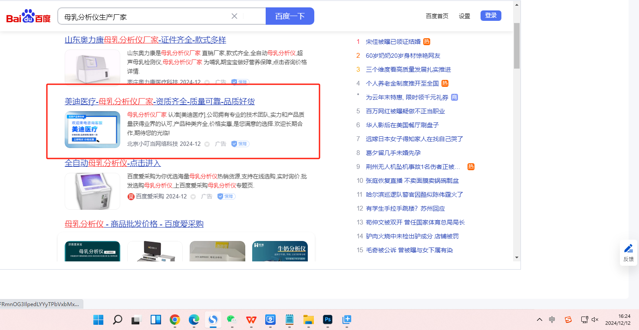Clear the search box with the X icon

coord(234,16)
